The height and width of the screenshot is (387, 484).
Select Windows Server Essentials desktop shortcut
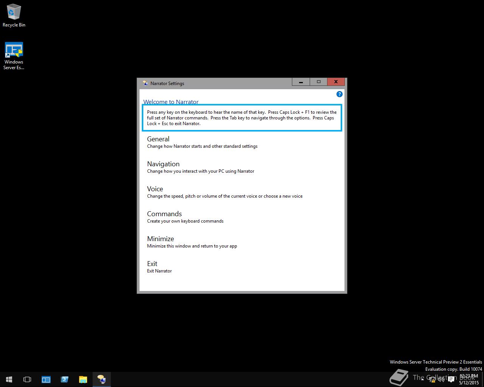(x=14, y=56)
